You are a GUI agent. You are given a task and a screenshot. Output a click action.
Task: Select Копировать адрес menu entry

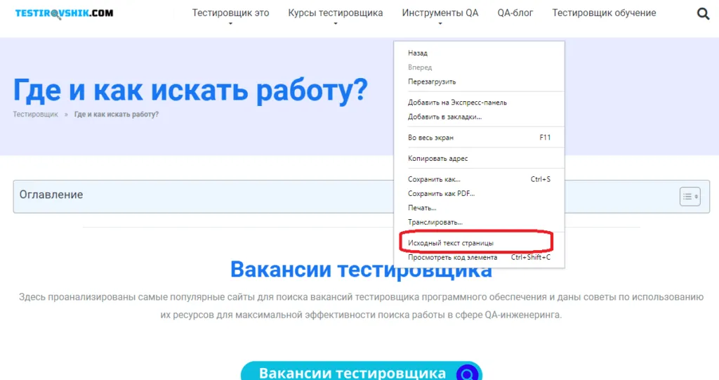pos(479,159)
